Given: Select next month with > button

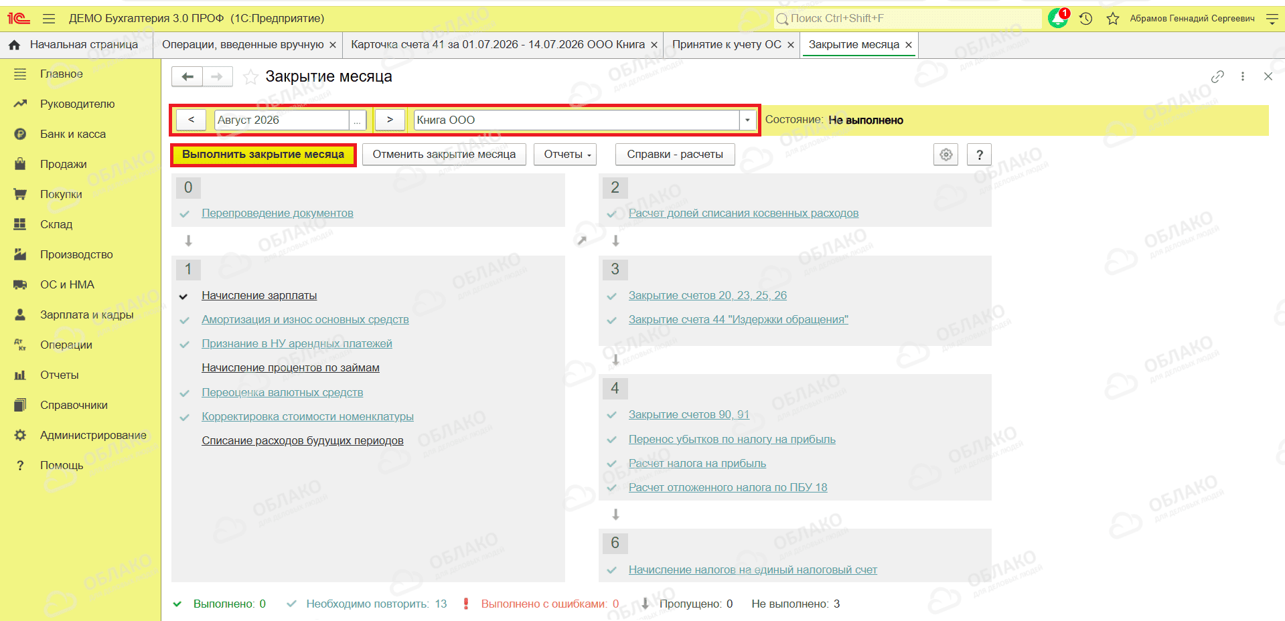Looking at the screenshot, I should click(390, 120).
